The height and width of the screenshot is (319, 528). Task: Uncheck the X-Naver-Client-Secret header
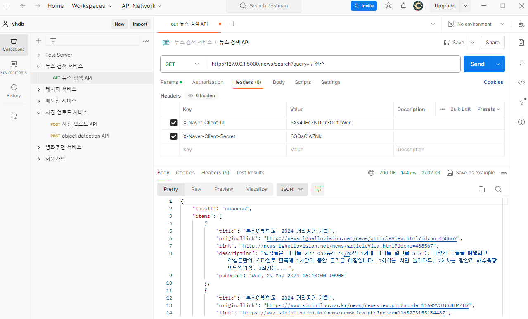pos(174,136)
